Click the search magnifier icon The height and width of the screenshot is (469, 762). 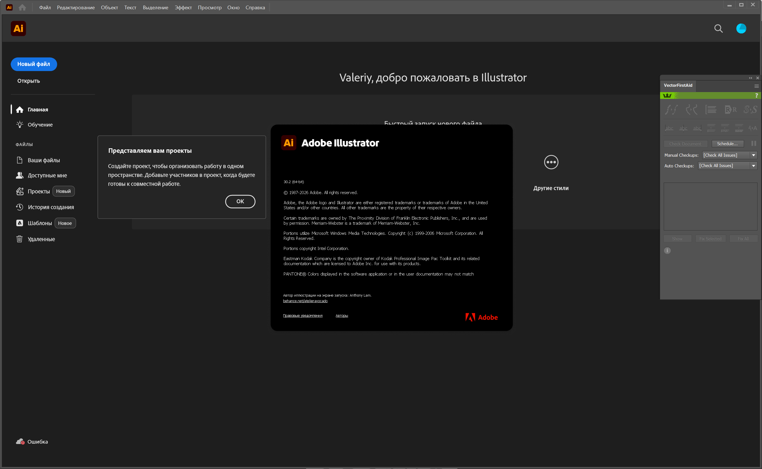tap(718, 29)
